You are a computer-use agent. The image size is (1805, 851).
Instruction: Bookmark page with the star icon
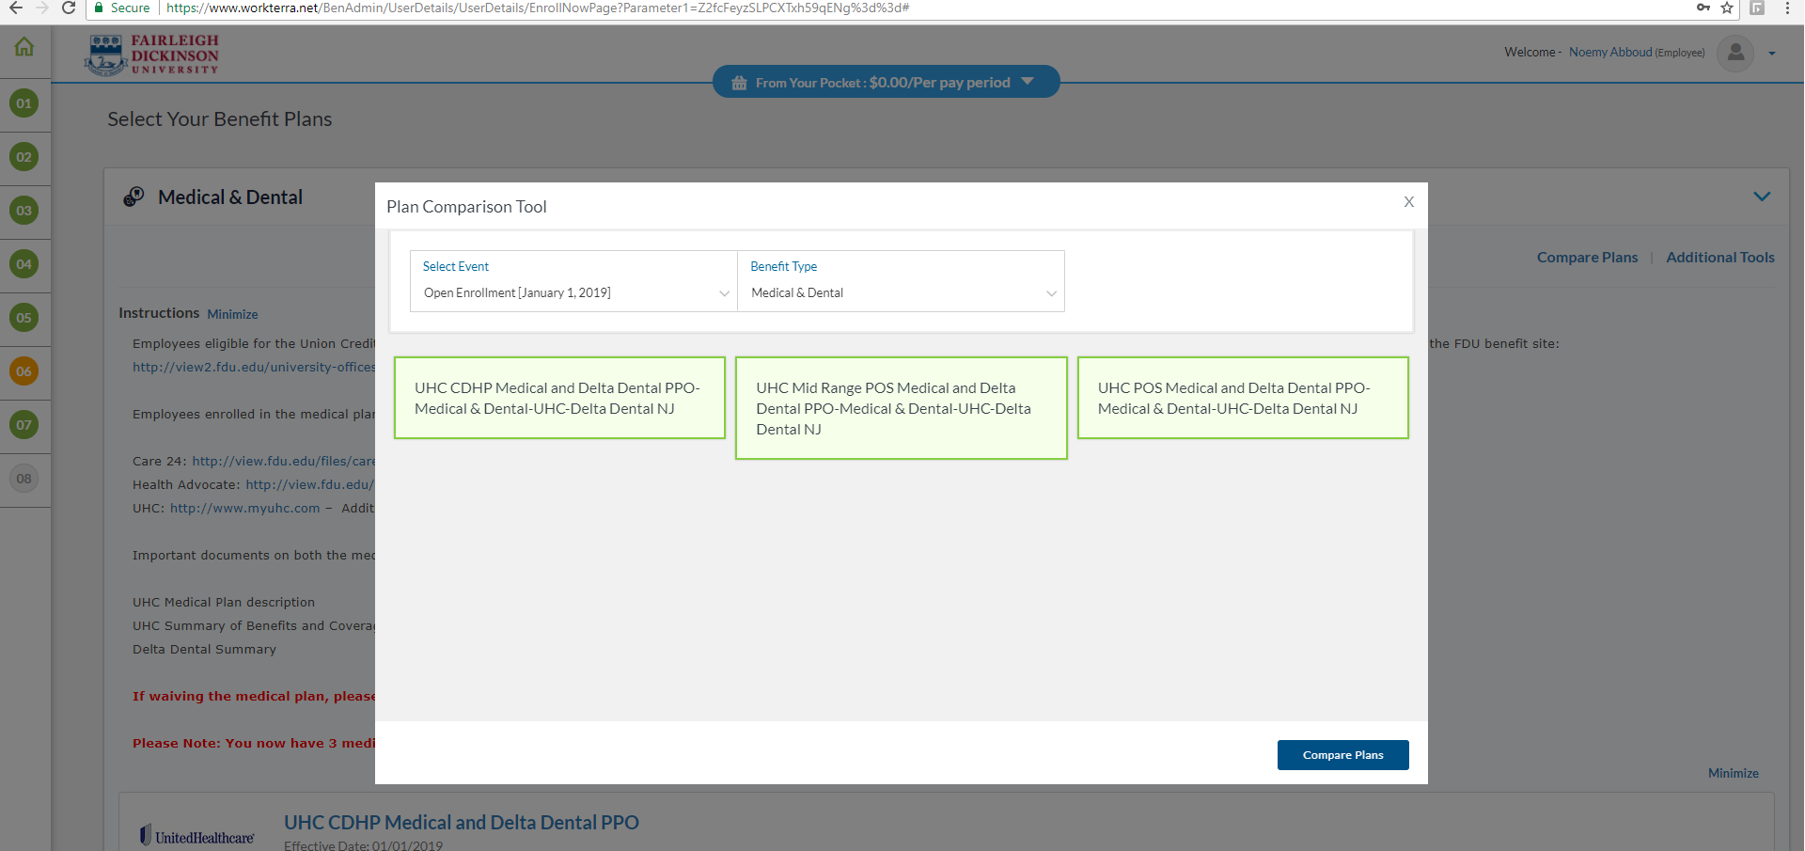1727,8
